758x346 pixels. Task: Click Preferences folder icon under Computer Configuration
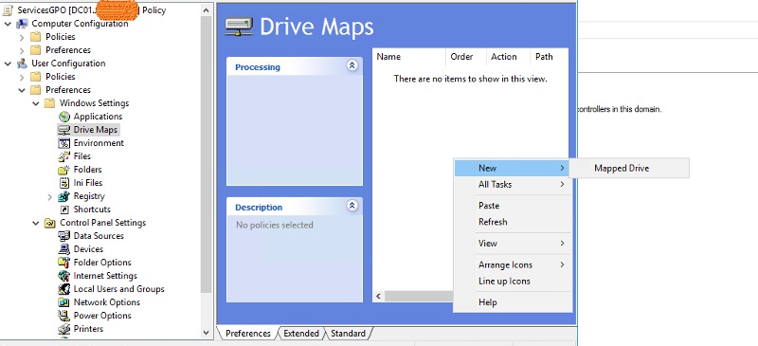(x=36, y=50)
